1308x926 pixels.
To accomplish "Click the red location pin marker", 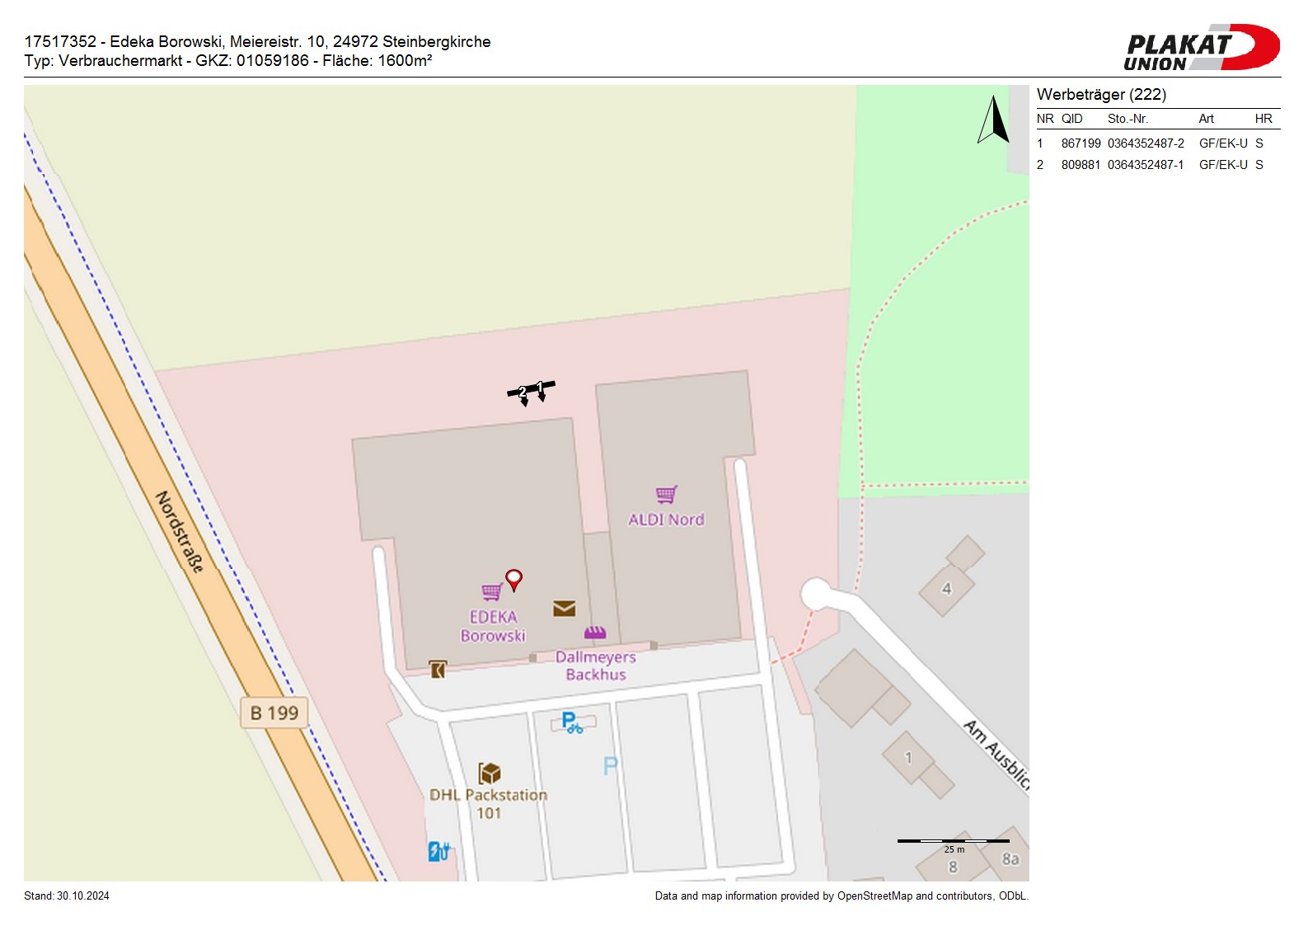I will click(x=513, y=579).
